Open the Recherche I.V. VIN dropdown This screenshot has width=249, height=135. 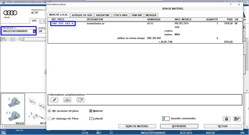(34, 31)
